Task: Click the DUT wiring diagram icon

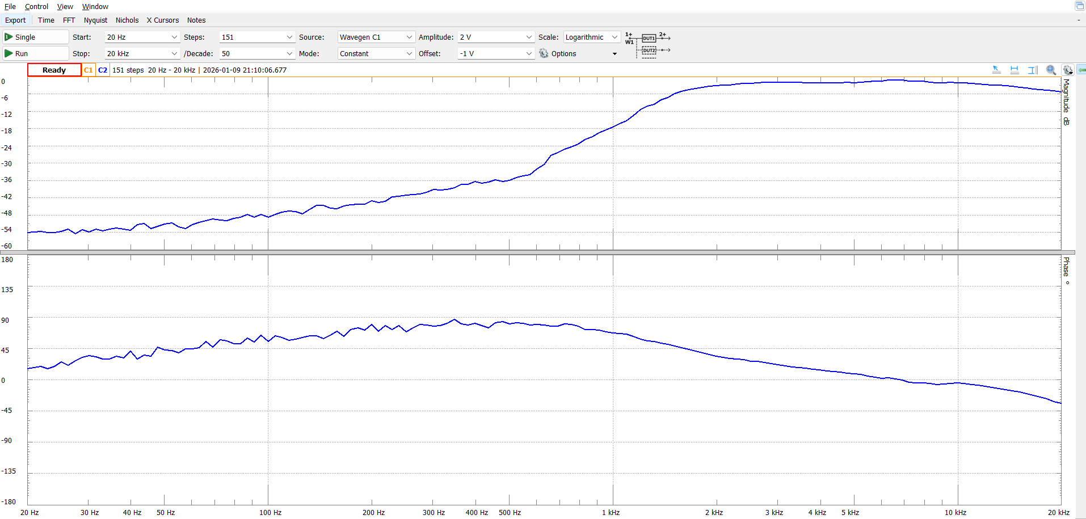Action: (x=648, y=45)
